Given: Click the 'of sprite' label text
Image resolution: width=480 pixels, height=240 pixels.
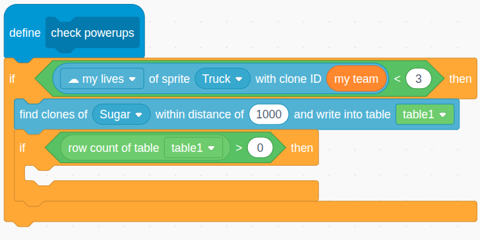Looking at the screenshot, I should 169,79.
